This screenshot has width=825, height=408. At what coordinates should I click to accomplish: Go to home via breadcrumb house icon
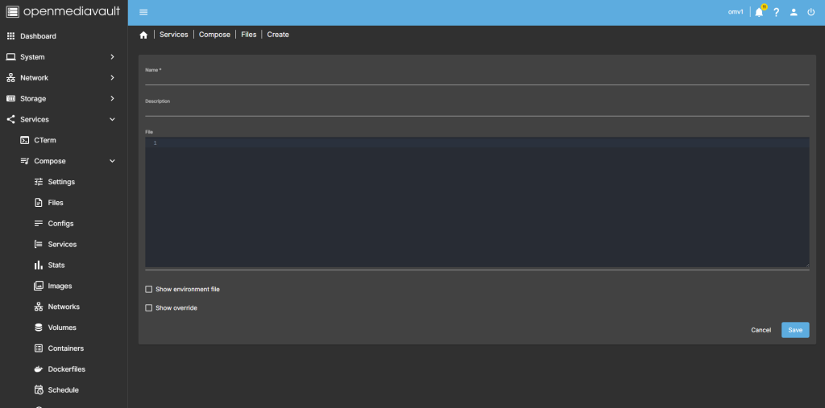(143, 35)
